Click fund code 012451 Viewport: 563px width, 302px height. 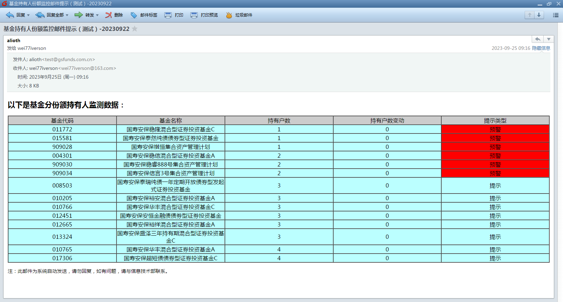(x=62, y=216)
